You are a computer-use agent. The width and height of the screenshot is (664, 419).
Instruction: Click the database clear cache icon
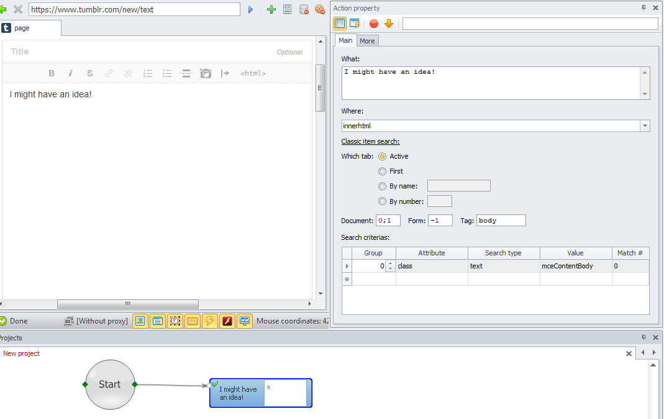tap(304, 9)
